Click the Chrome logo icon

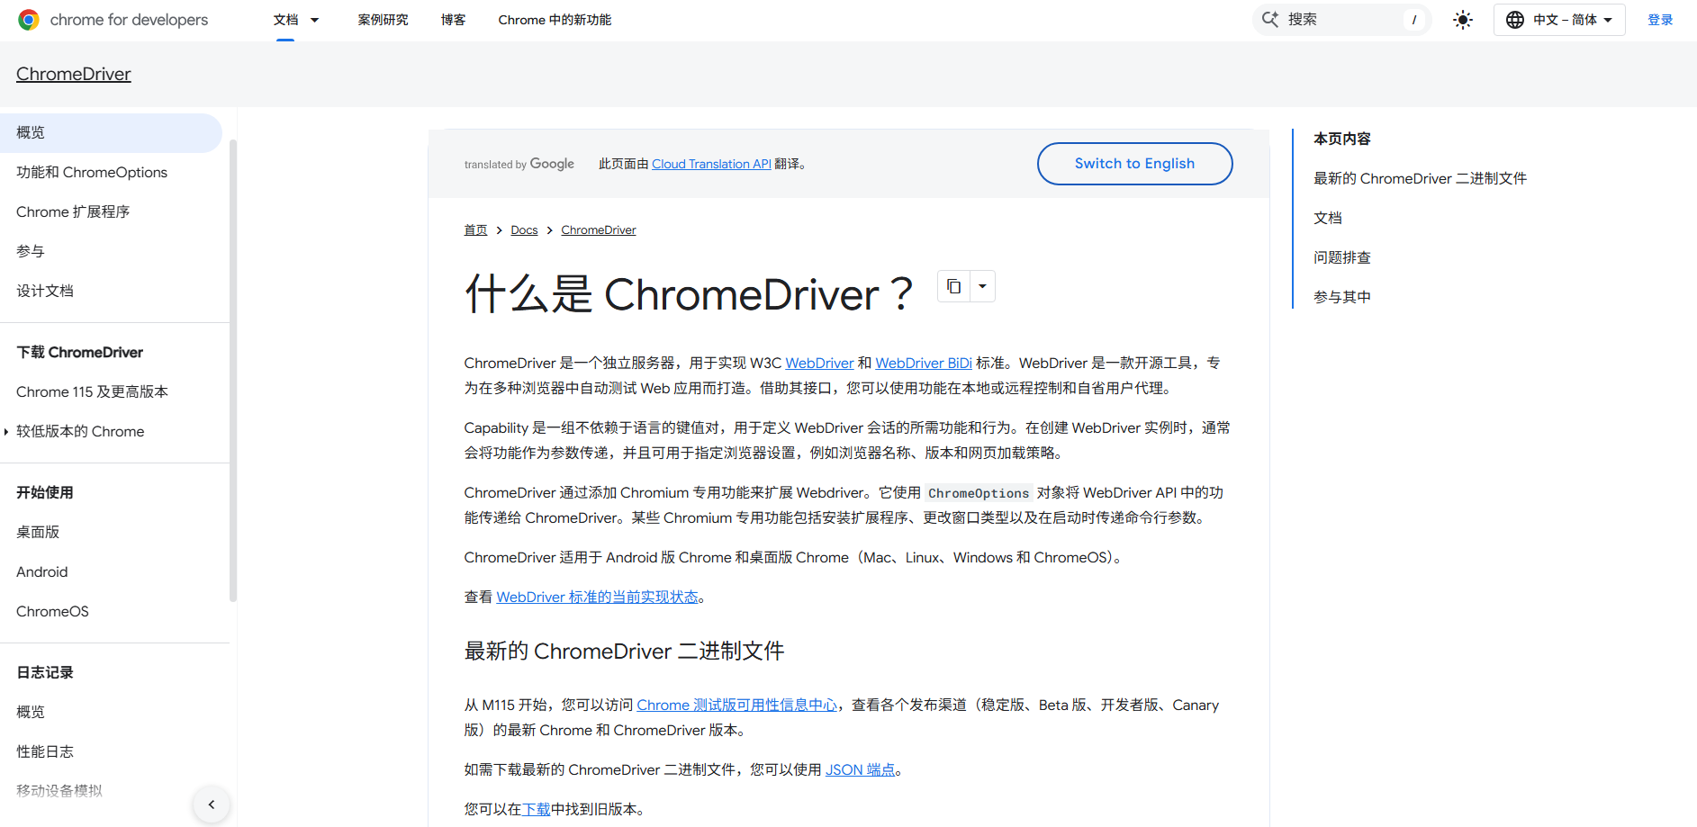tap(29, 20)
